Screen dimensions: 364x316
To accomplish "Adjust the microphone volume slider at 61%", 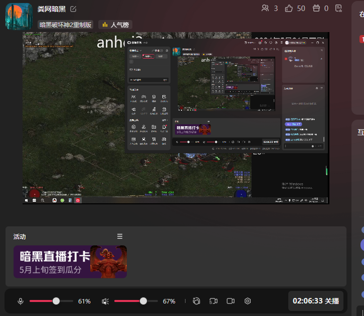I will click(51, 301).
